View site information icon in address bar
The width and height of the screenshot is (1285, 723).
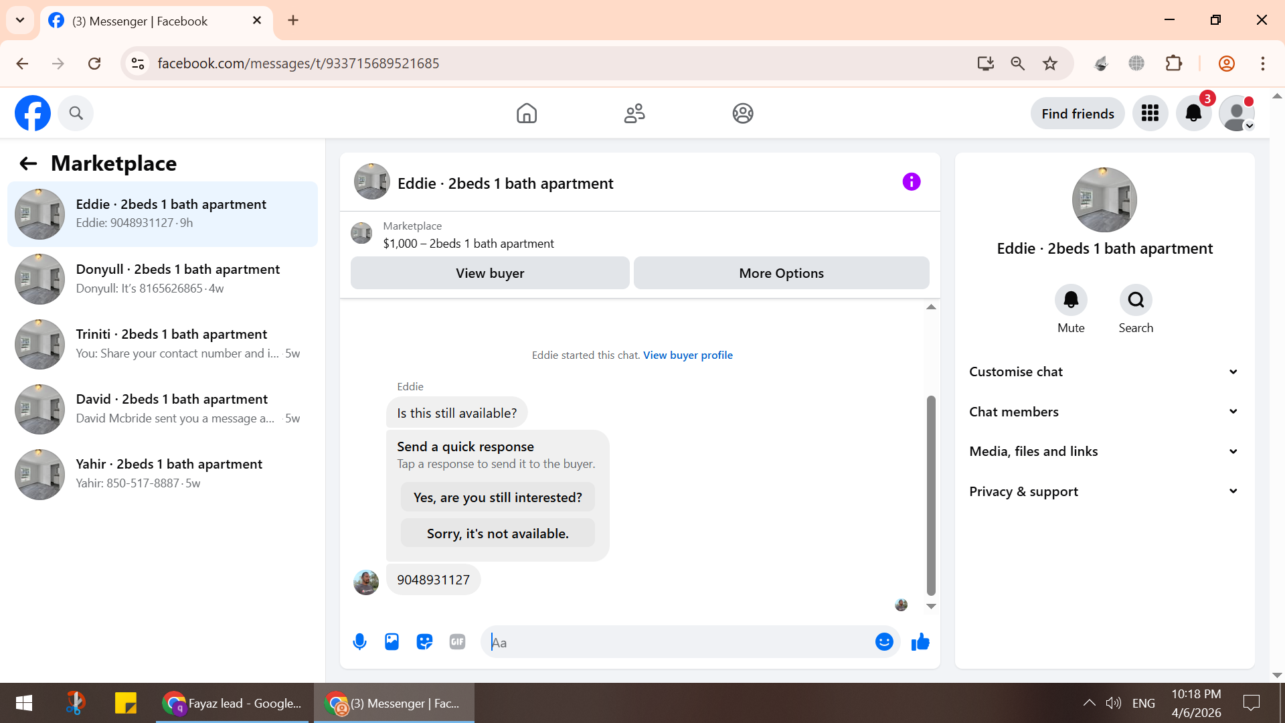pos(138,64)
